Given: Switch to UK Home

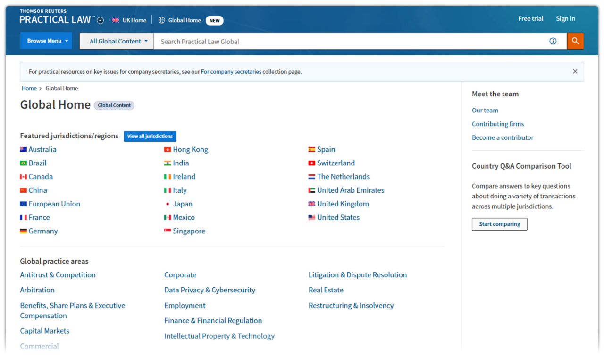Looking at the screenshot, I should click(129, 20).
